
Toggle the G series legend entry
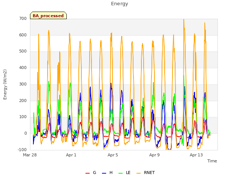click(91, 172)
